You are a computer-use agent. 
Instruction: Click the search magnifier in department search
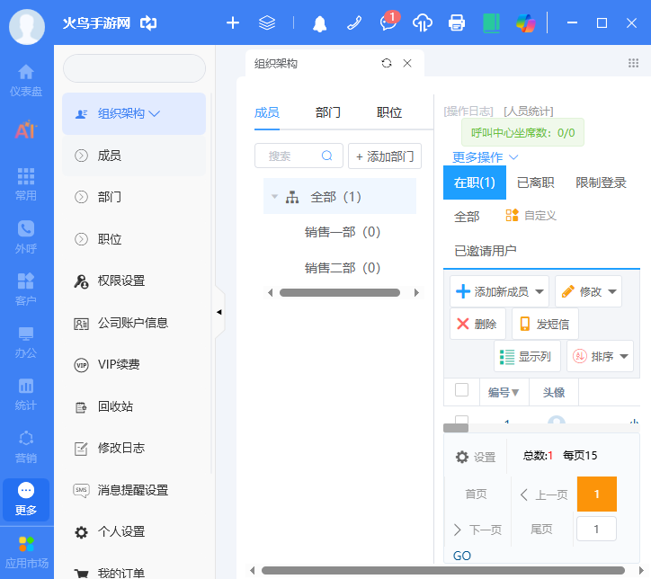[327, 156]
